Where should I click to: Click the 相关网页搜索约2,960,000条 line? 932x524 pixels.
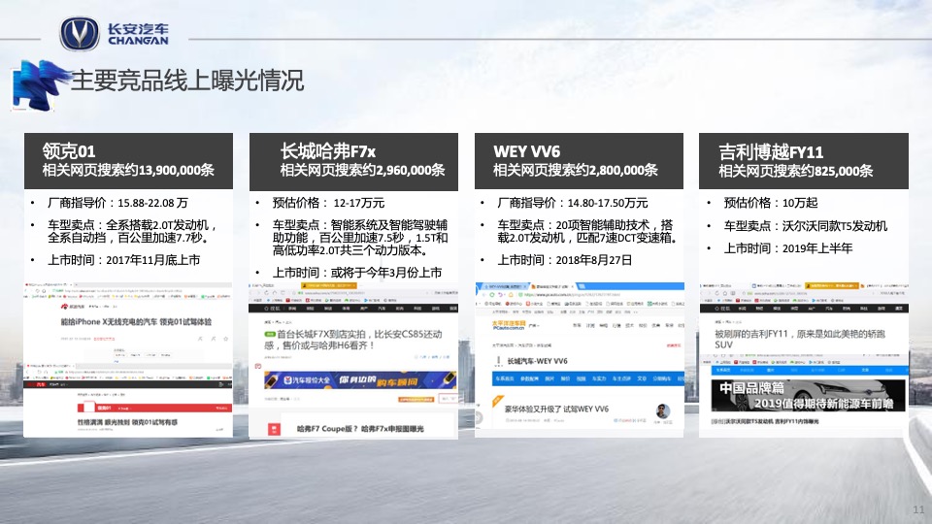(362, 170)
